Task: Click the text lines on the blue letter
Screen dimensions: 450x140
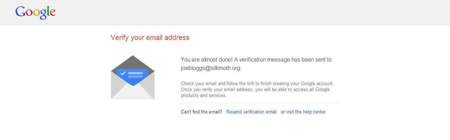Action: 135,75
